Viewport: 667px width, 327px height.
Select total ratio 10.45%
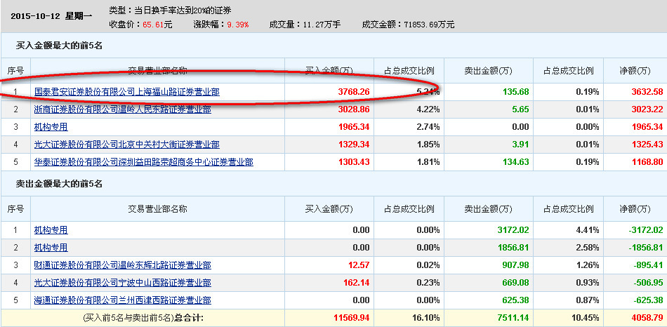tap(586, 318)
